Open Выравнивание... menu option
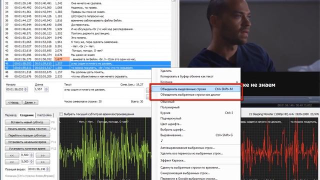The image size is (320, 180). pos(171,135)
